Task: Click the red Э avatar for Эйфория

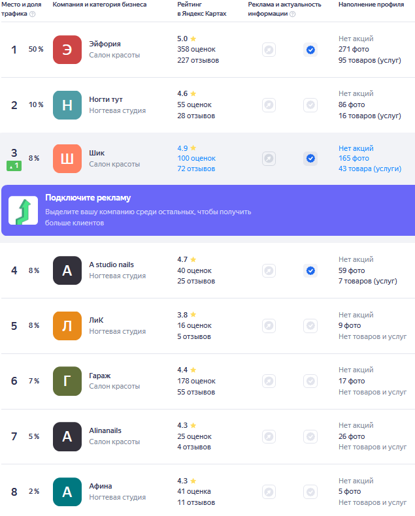Action: point(67,50)
